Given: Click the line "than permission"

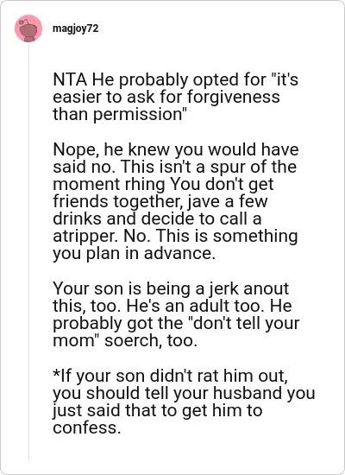Looking at the screenshot, I should (119, 114).
